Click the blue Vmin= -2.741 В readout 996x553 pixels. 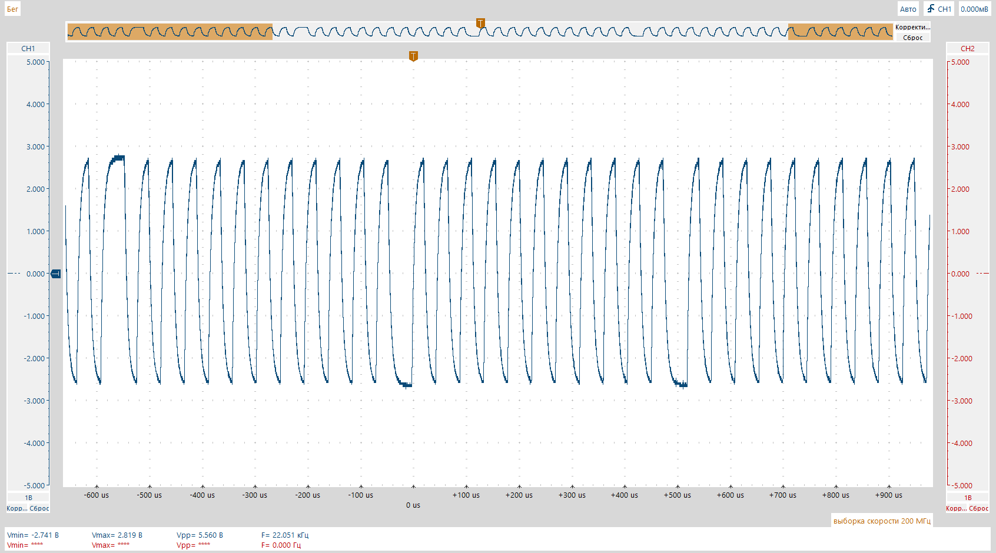coord(33,535)
